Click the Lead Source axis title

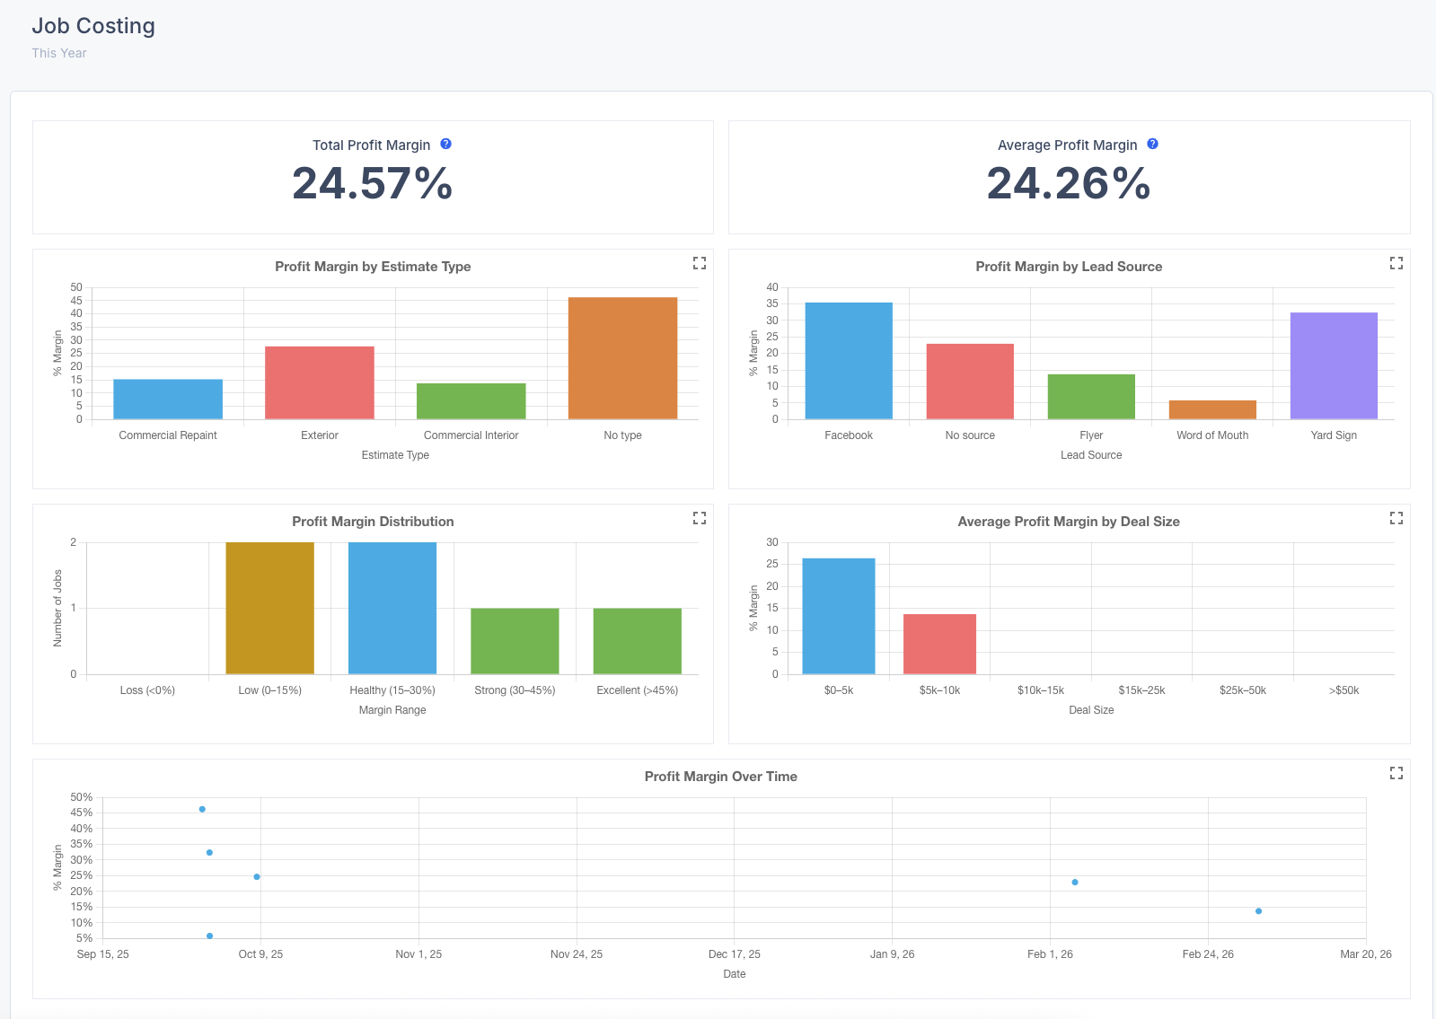click(1091, 455)
